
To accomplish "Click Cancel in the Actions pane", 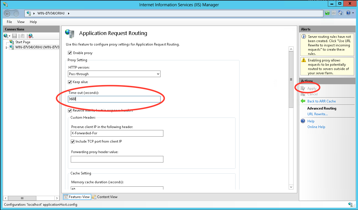I will click(313, 94).
